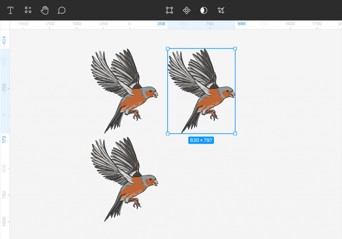Activate the Comment tool
The height and width of the screenshot is (239, 342).
pyautogui.click(x=61, y=10)
